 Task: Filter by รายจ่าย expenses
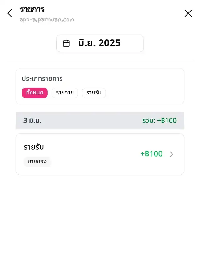pyautogui.click(x=65, y=93)
